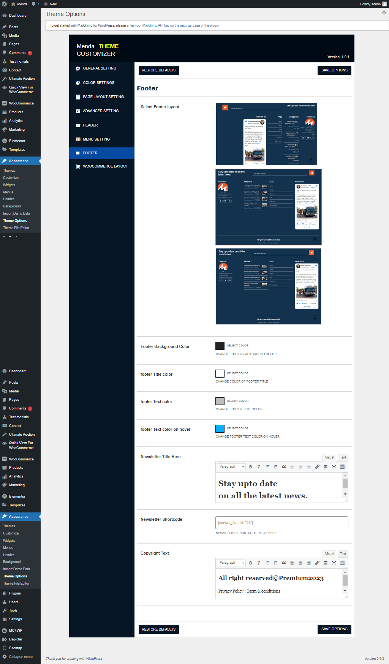Image resolution: width=389 pixels, height=664 pixels.
Task: Switch Copyright Text editor to Text tab
Action: pyautogui.click(x=343, y=554)
